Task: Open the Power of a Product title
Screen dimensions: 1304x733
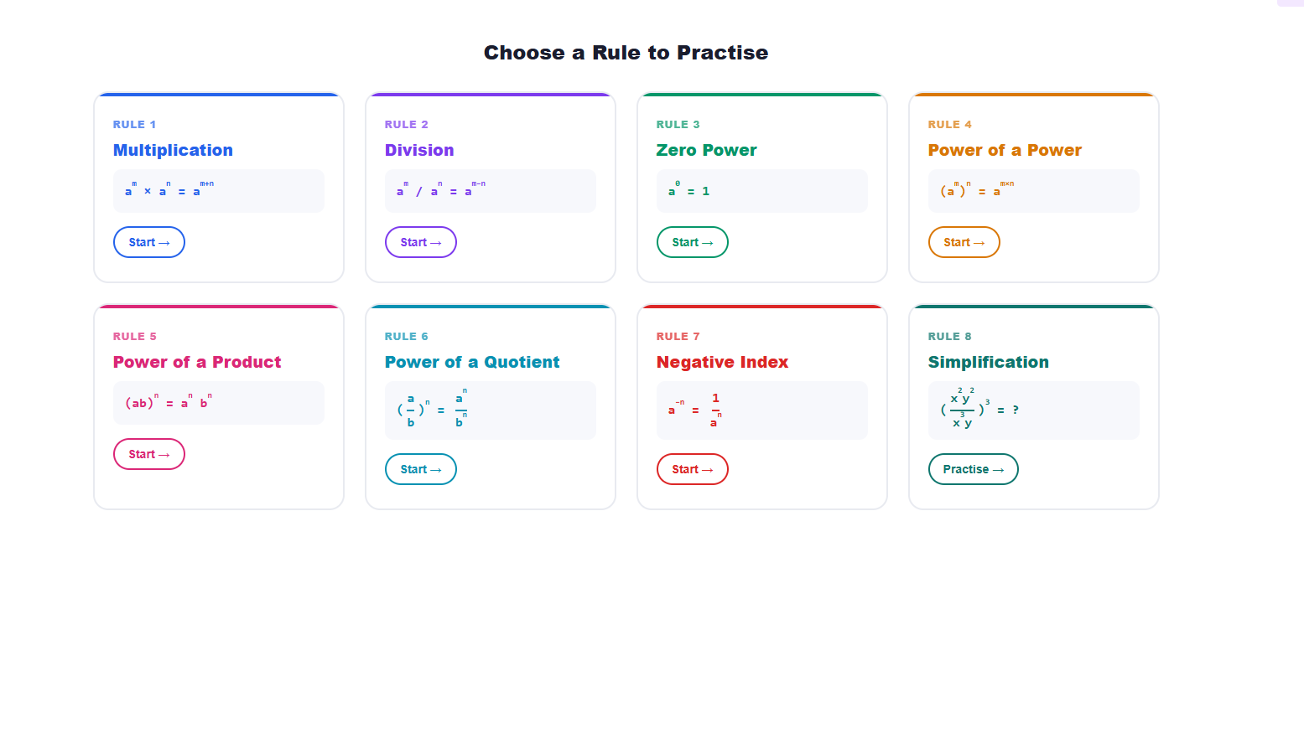Action: click(197, 362)
